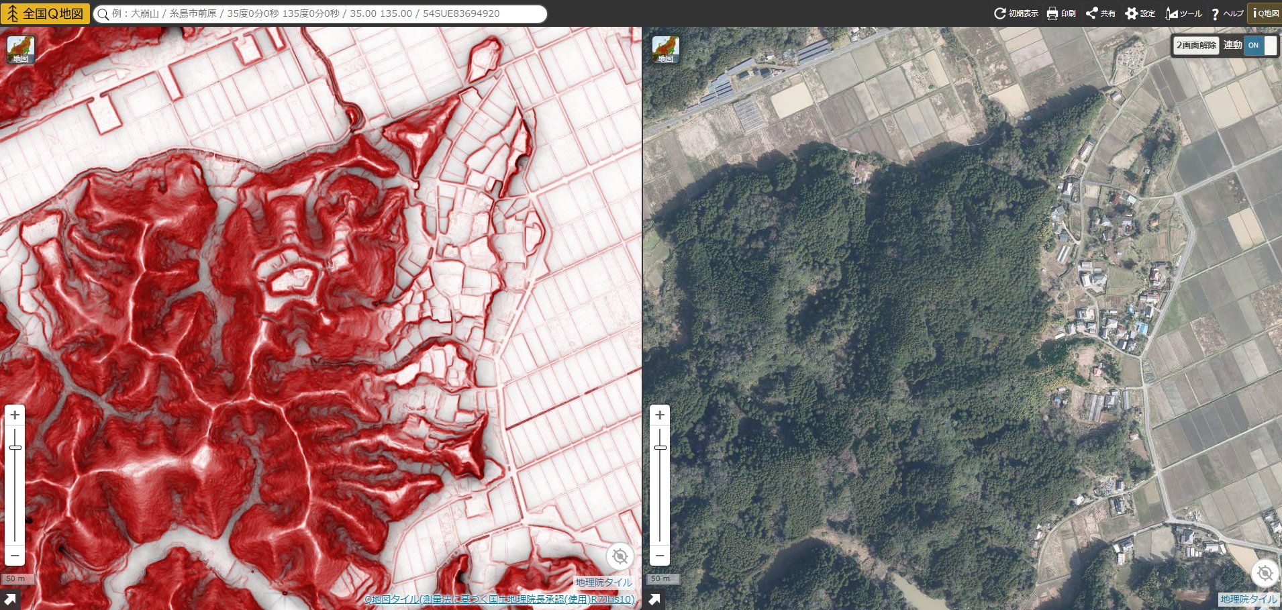Click left map's current location icon
Screen dimensions: 1282x610
point(620,556)
